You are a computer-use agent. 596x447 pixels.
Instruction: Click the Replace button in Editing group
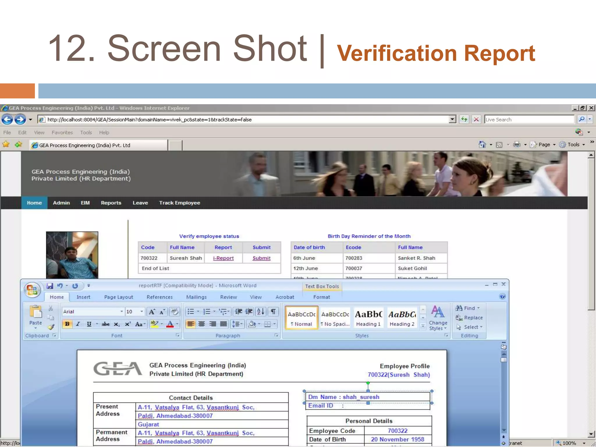[x=469, y=318]
